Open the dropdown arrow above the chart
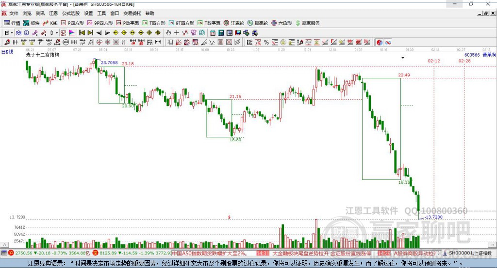Viewport: 497px width, 268px height. click(x=403, y=58)
